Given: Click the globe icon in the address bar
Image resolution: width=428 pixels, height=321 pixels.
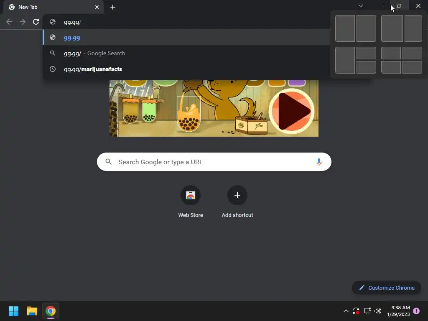Looking at the screenshot, I should coord(53,22).
